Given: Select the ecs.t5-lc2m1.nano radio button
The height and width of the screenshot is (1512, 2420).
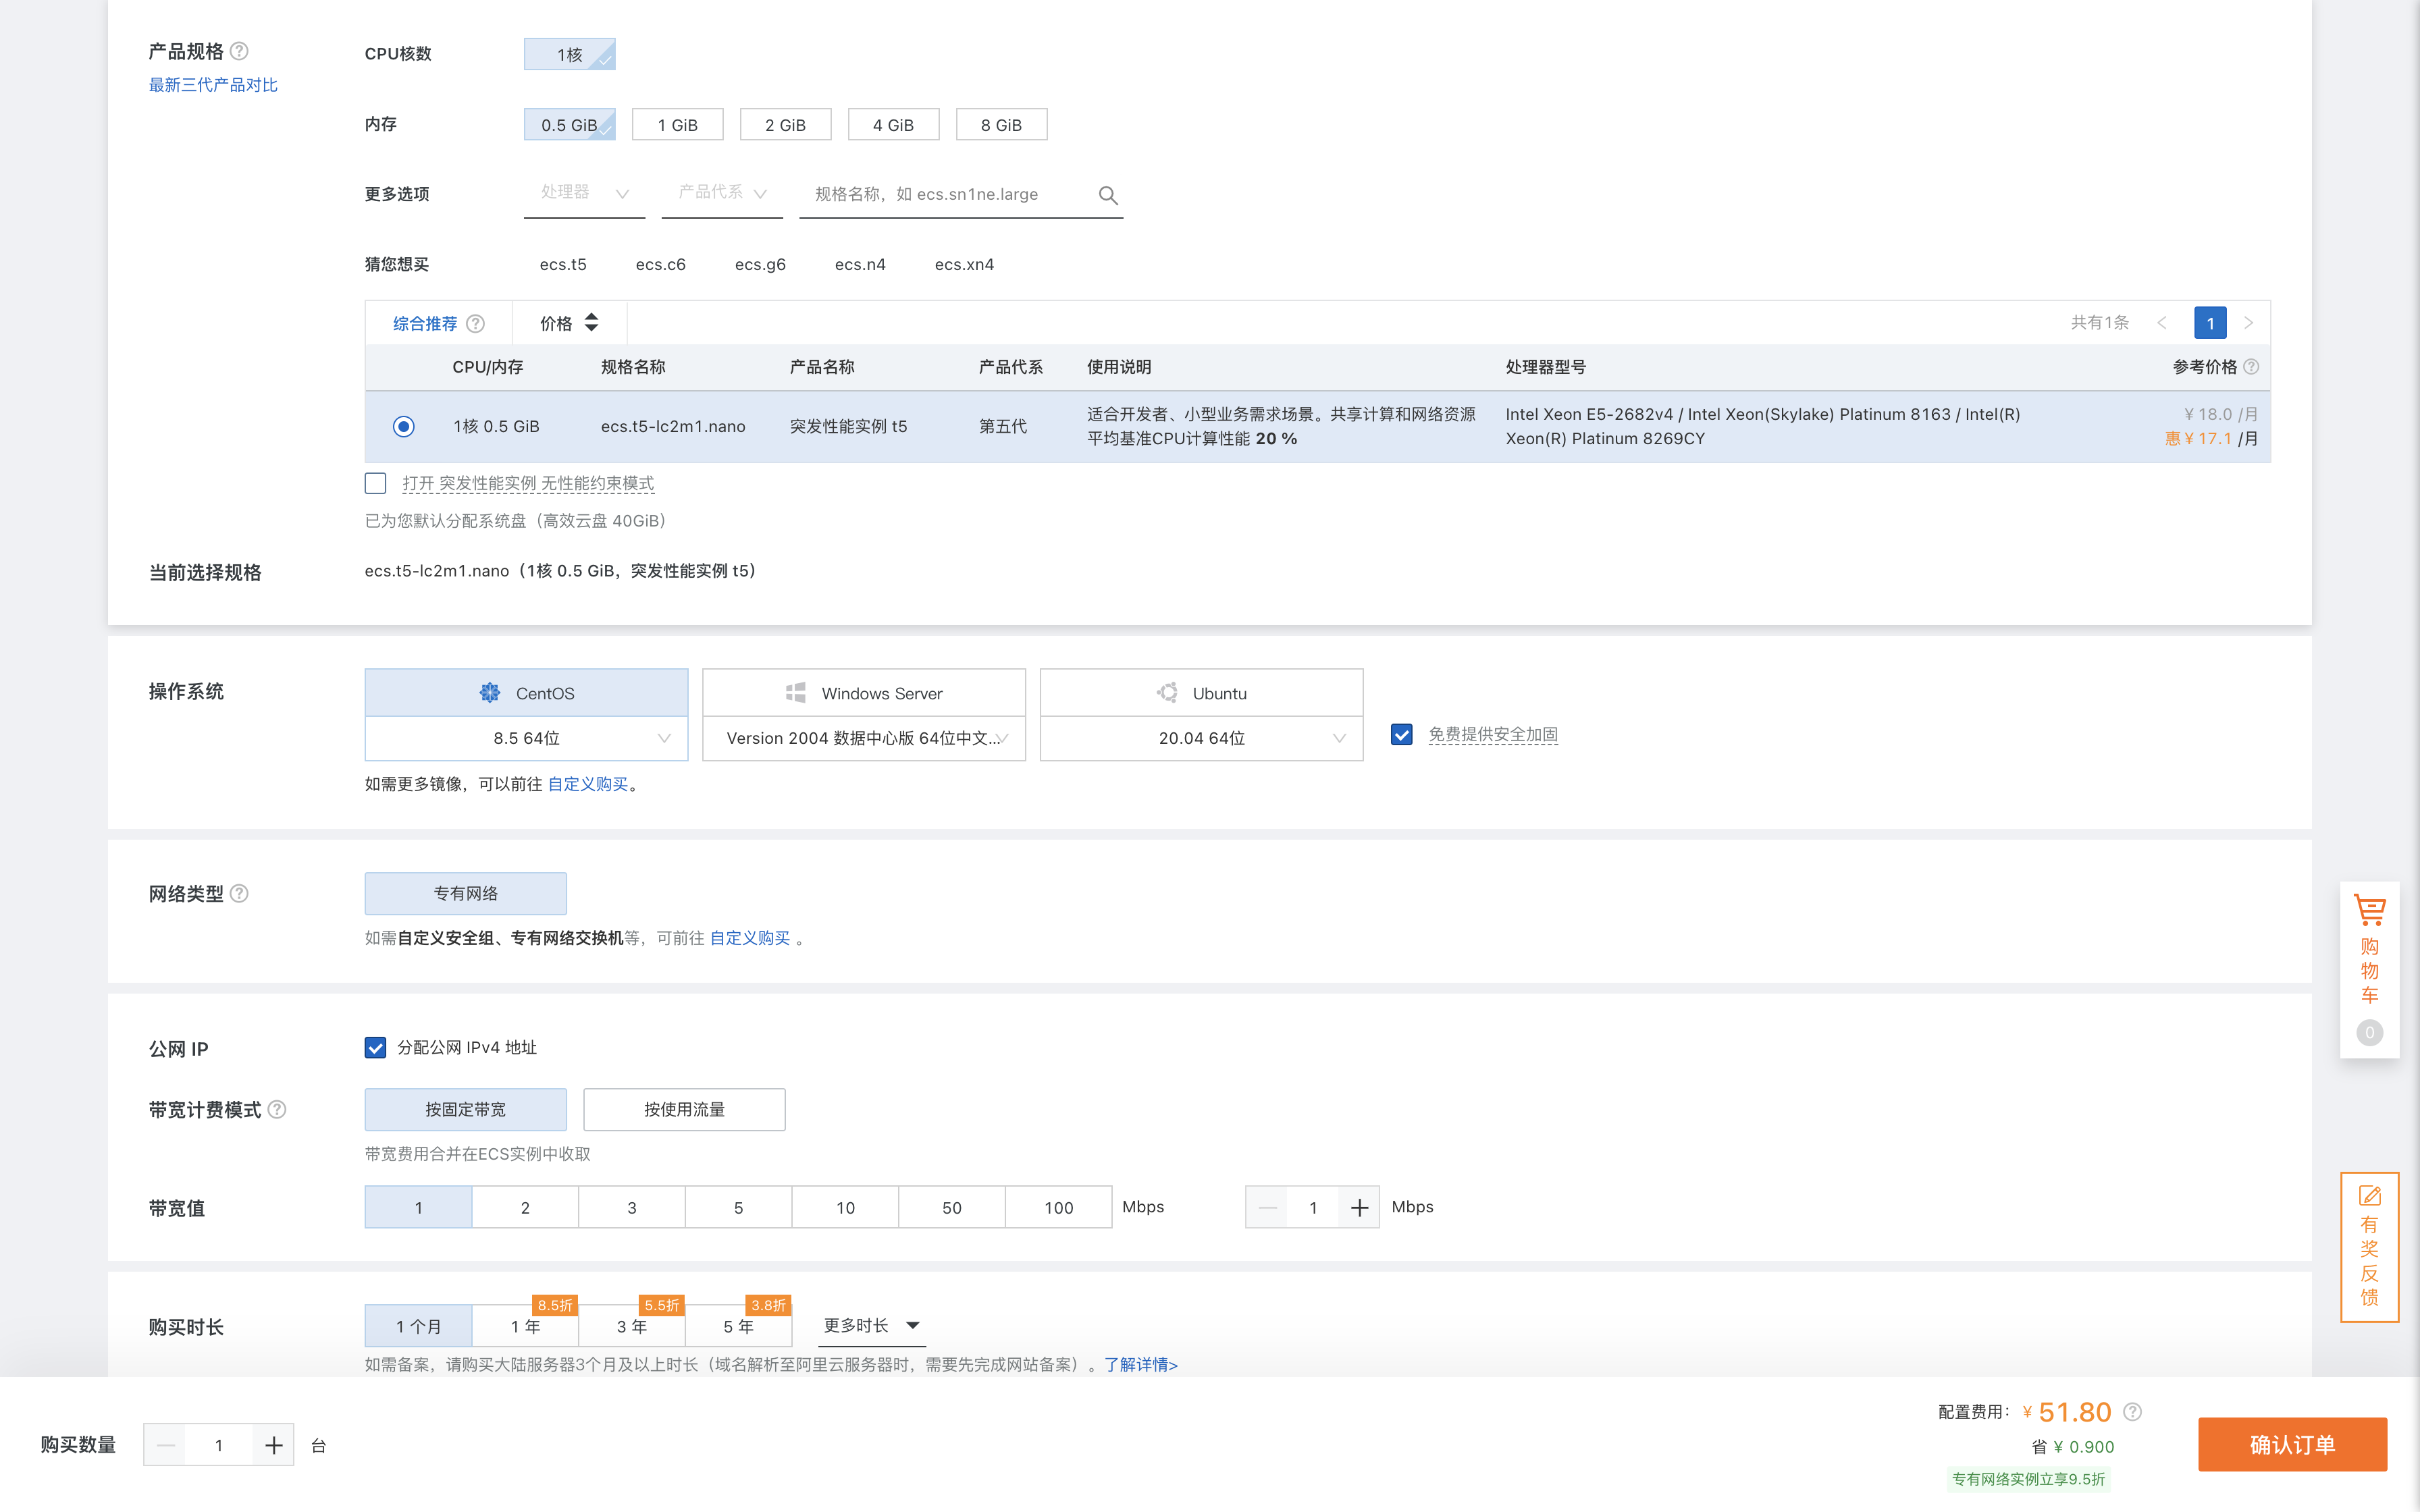Looking at the screenshot, I should click(x=403, y=426).
